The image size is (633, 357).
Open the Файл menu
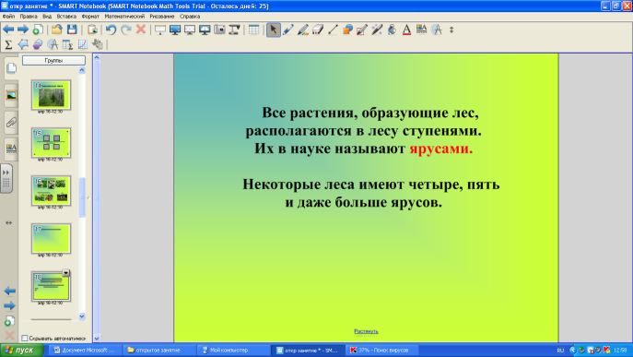point(8,17)
